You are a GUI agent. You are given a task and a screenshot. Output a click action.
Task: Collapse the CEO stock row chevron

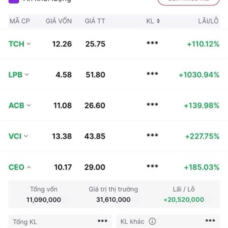tap(28, 167)
